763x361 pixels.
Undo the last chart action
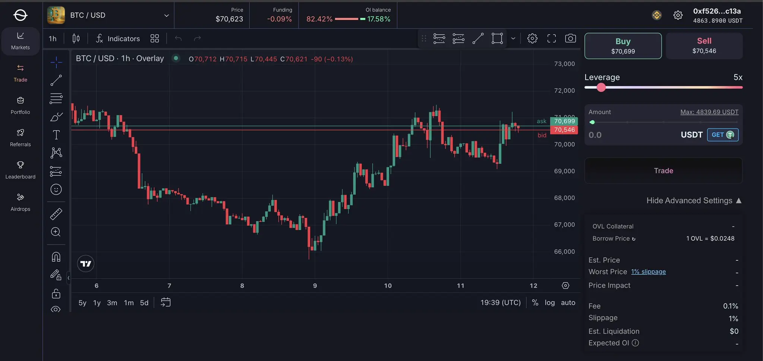[x=178, y=38]
